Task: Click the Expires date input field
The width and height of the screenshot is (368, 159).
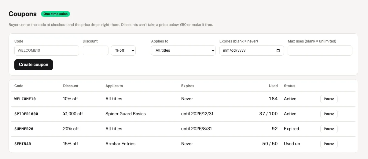Action: point(252,50)
